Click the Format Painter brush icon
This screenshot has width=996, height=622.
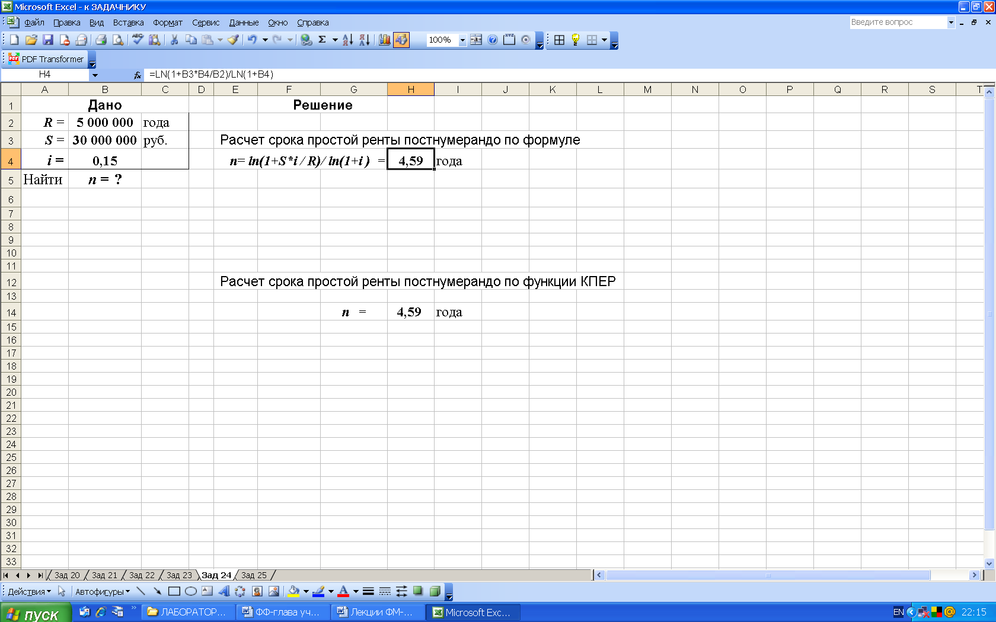(x=234, y=40)
